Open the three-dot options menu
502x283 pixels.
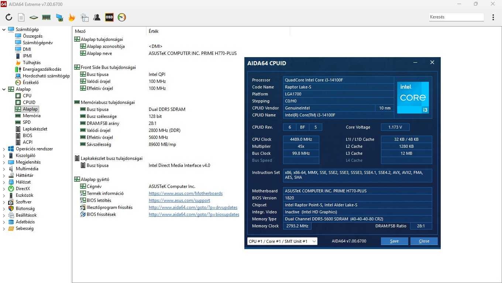click(493, 17)
